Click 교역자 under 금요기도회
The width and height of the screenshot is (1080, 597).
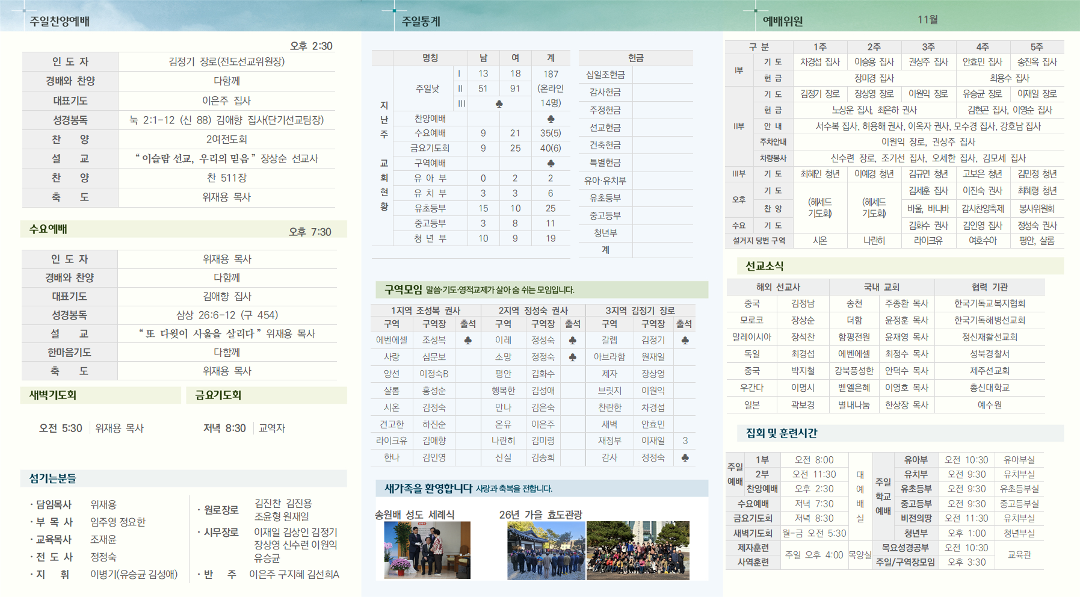point(272,428)
